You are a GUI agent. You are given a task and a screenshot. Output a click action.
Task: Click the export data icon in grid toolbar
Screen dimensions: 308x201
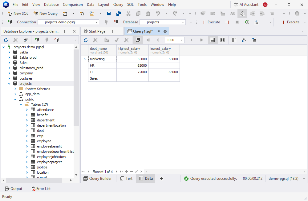pyautogui.click(x=254, y=40)
